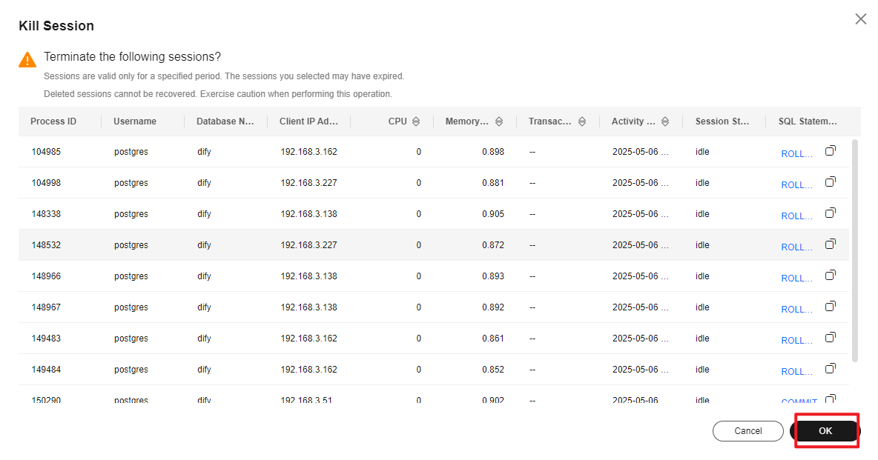Screen dimensions: 878x460
Task: Click the Client IP Ad... column header
Action: pyautogui.click(x=308, y=121)
